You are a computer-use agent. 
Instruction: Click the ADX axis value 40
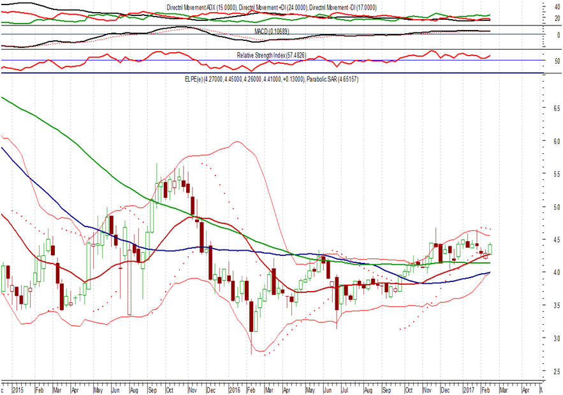[557, 7]
